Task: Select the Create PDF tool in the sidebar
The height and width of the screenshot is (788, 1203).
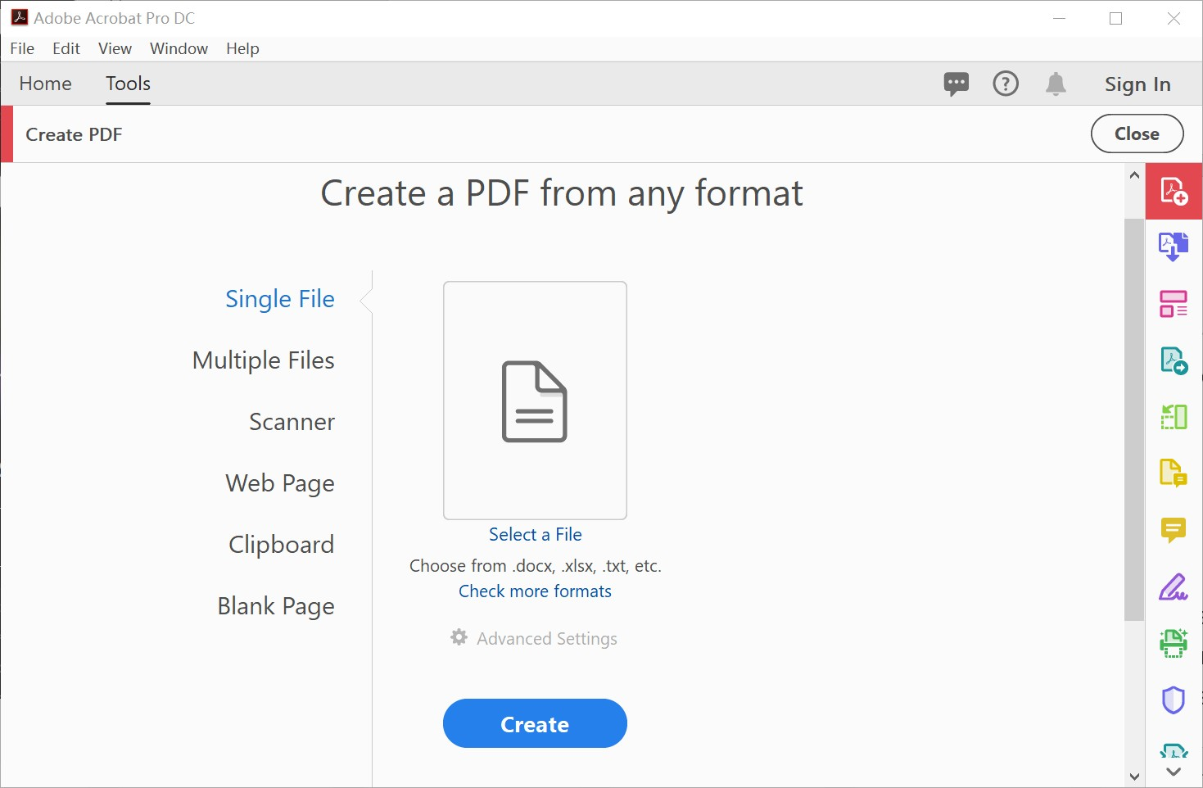Action: [1174, 191]
